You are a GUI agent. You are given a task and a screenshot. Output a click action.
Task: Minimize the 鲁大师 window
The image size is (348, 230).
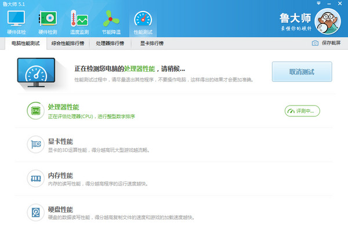click(329, 4)
